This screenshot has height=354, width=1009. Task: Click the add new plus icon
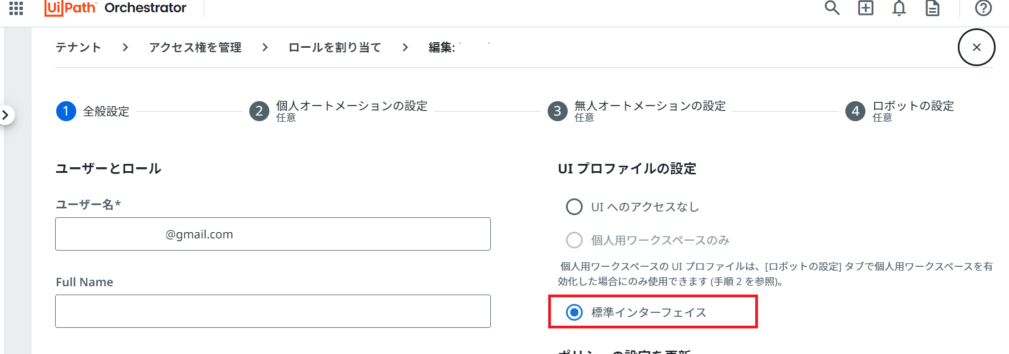(865, 8)
